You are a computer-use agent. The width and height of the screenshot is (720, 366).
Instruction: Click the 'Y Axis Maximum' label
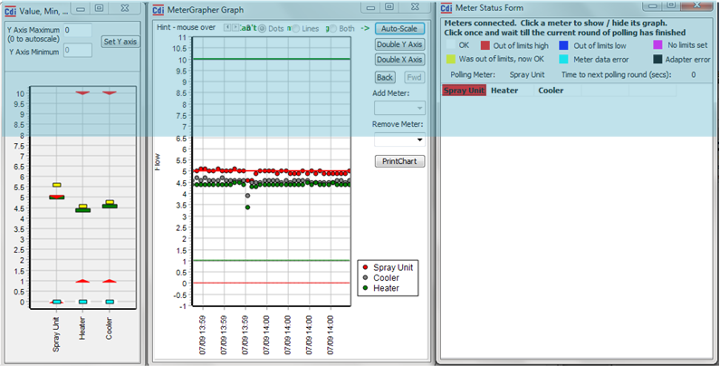(34, 30)
